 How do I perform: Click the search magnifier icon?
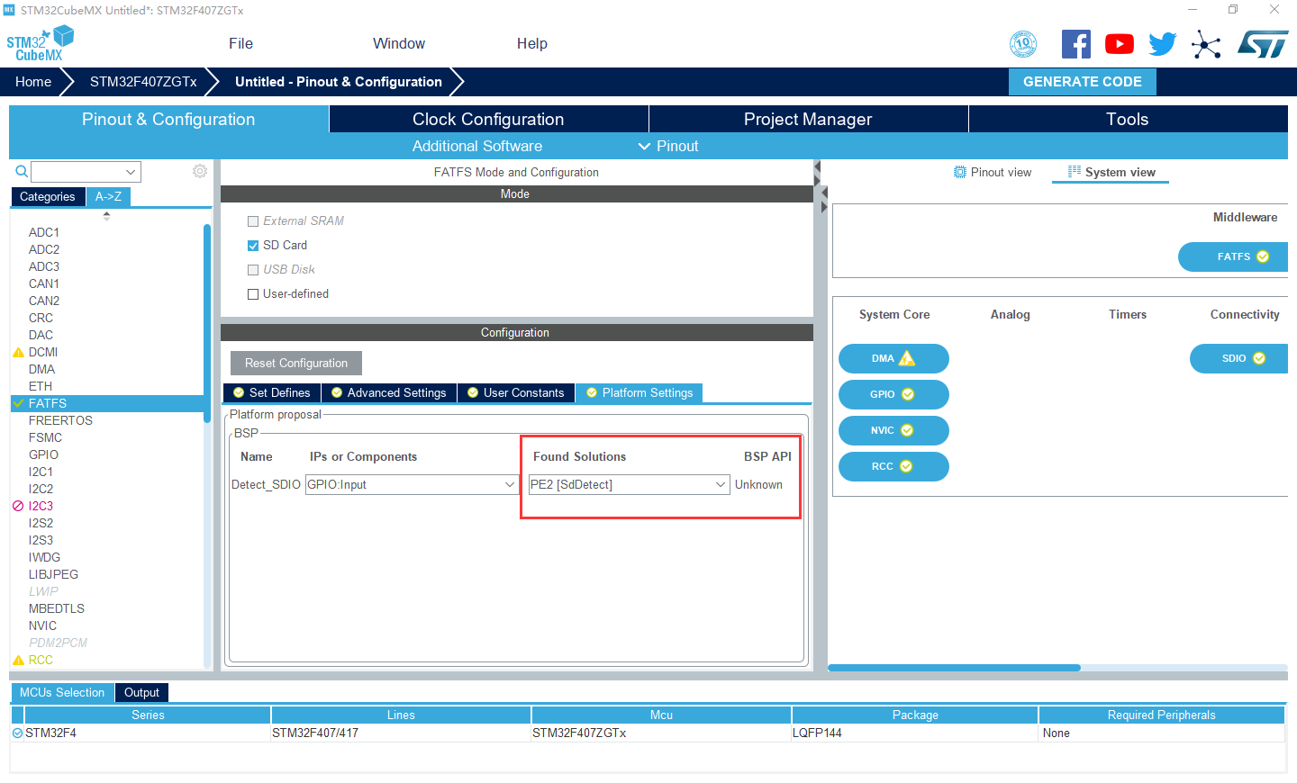click(22, 171)
